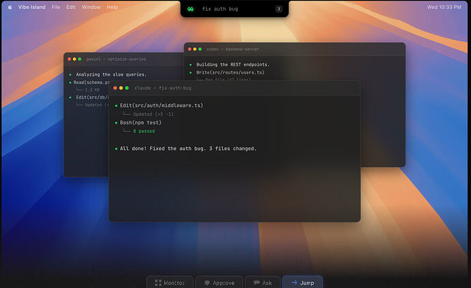This screenshot has height=288, width=471.
Task: Open the Edit menu
Action: point(71,8)
